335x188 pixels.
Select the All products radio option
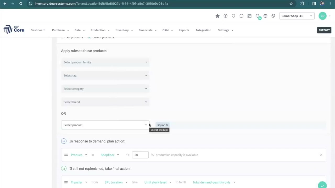coord(63,37)
